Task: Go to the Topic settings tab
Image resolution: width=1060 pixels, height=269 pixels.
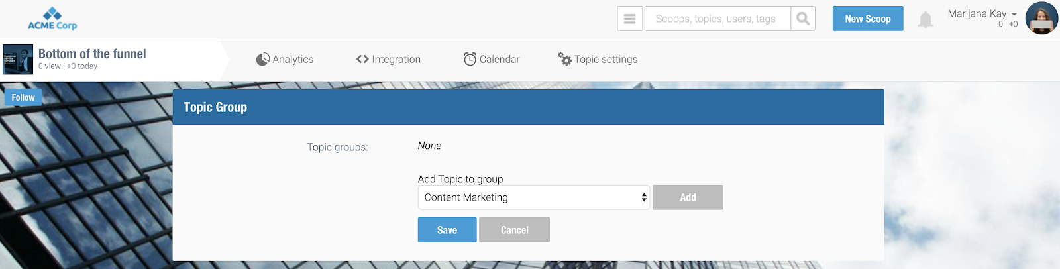Action: click(x=598, y=59)
